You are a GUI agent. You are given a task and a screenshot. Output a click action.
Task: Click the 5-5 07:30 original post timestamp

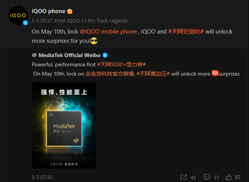coord(42,177)
